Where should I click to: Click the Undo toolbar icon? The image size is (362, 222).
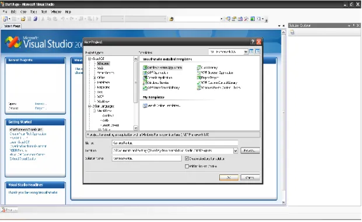[63, 19]
